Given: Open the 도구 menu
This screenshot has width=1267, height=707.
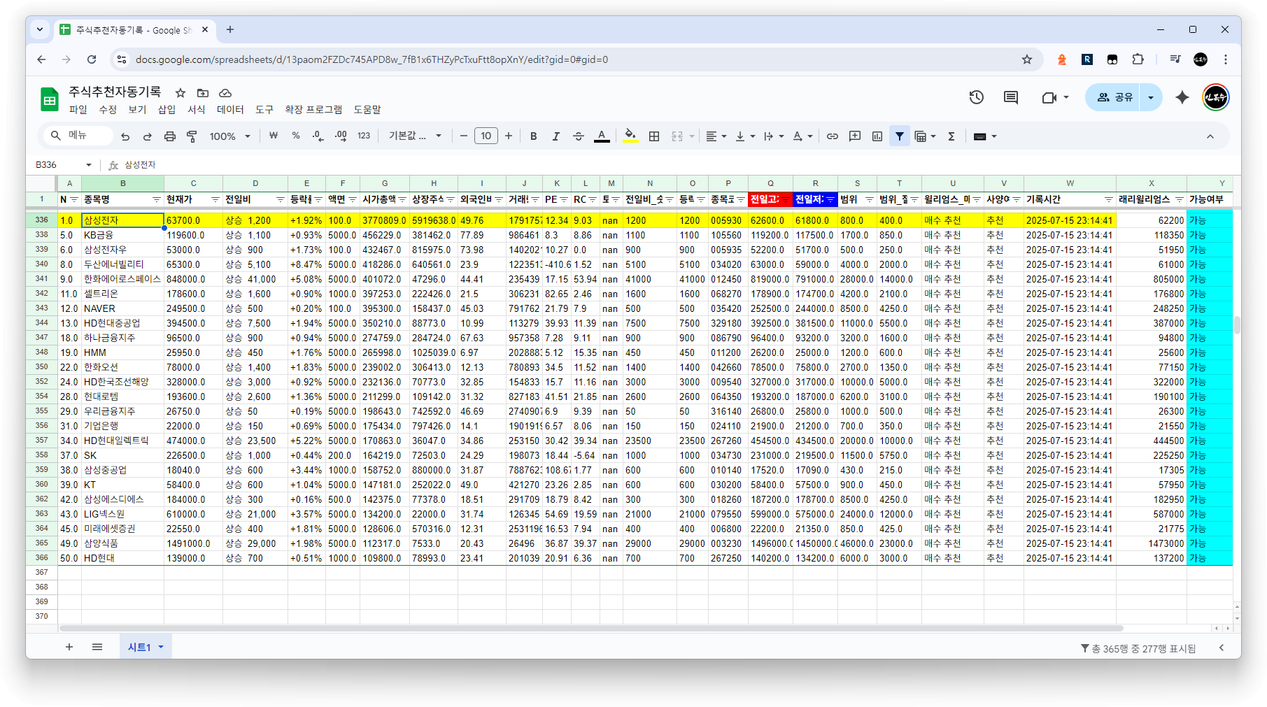Looking at the screenshot, I should click(x=264, y=110).
